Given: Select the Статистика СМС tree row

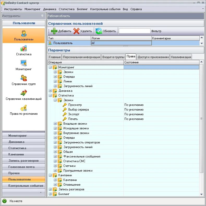Looking at the screenshot, I should tap(124, 161).
